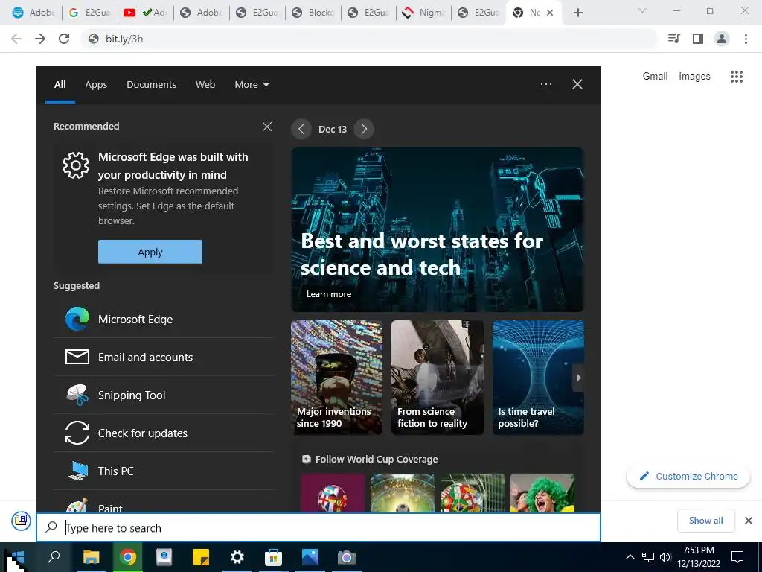Apply Microsoft Edge recommended settings

(x=150, y=252)
